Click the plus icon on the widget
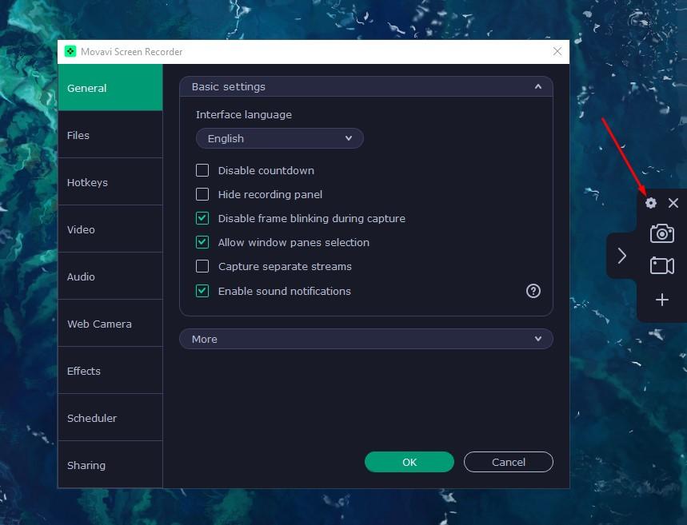Screen dimensions: 687x525 (x=662, y=300)
